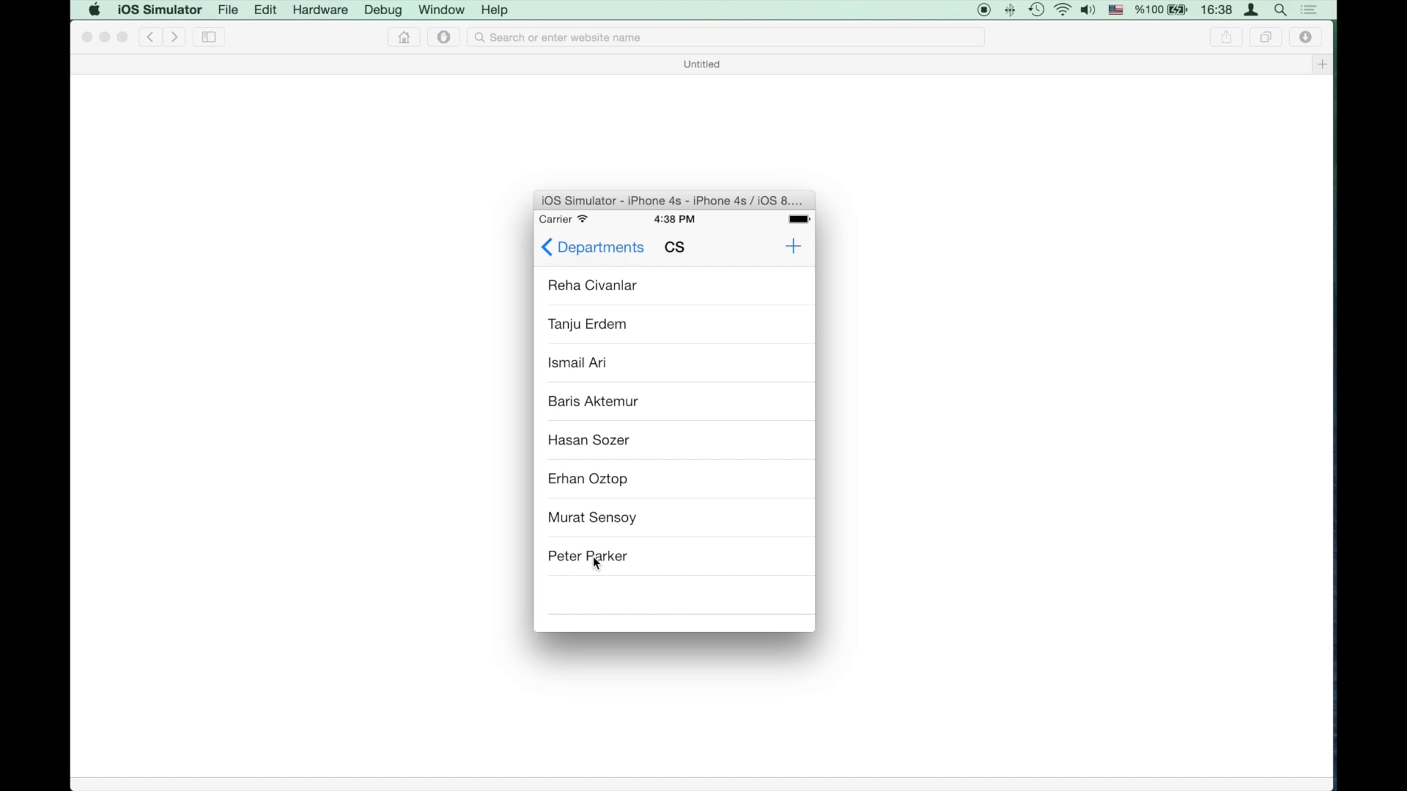Open the volume control icon
This screenshot has width=1407, height=791.
[x=1088, y=9]
